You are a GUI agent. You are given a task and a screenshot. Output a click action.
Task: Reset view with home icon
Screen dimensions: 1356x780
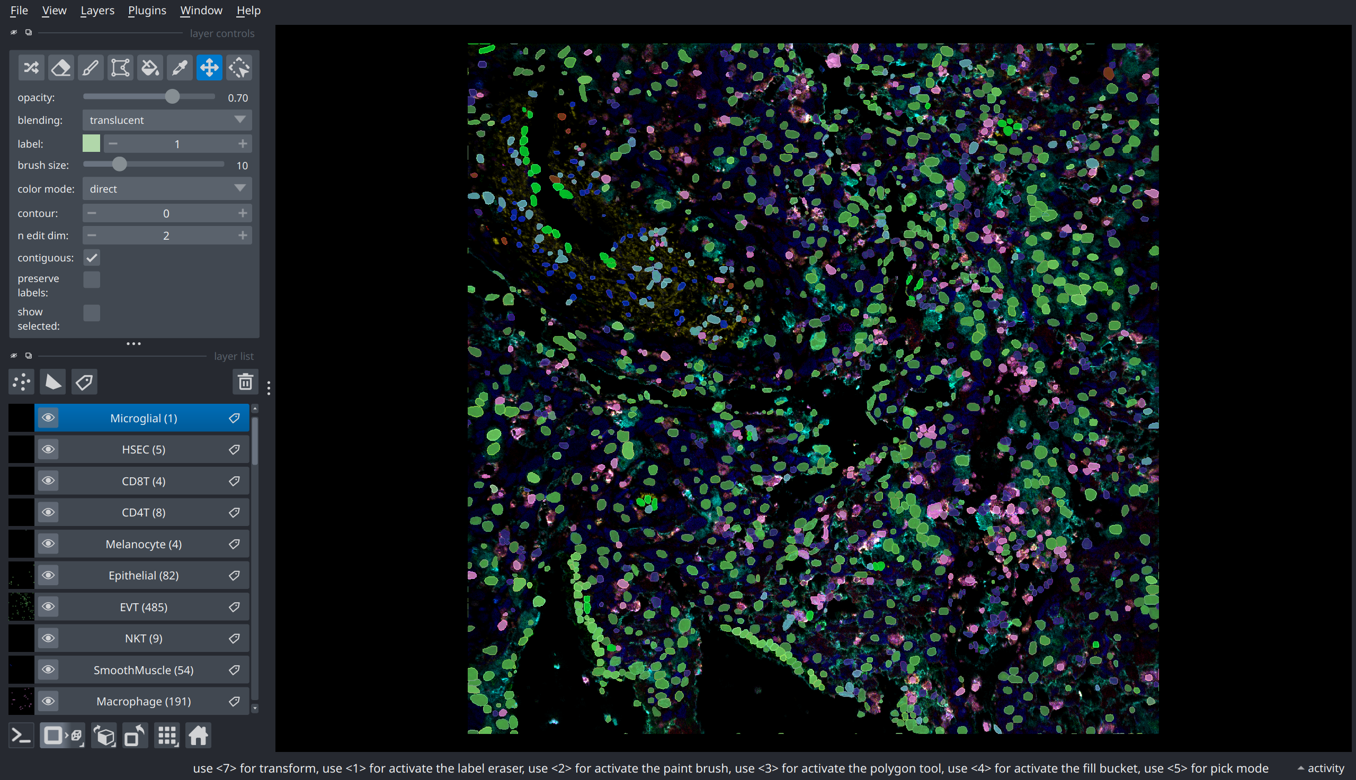tap(198, 736)
